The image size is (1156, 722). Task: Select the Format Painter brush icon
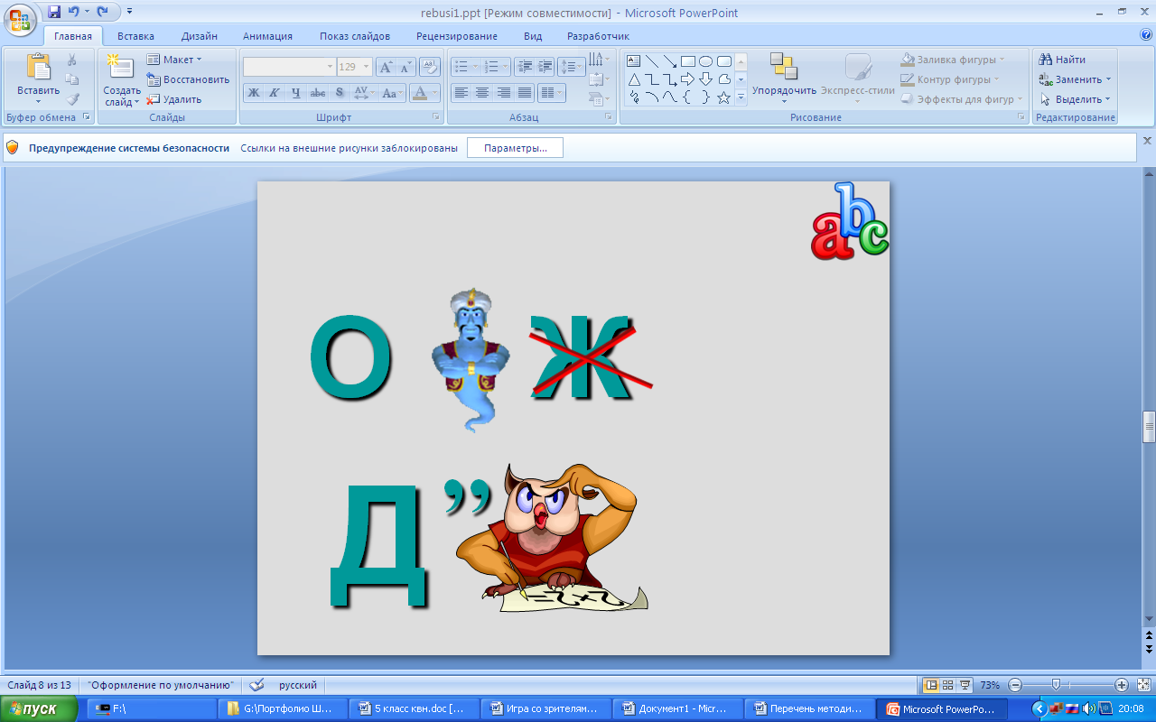[x=72, y=99]
